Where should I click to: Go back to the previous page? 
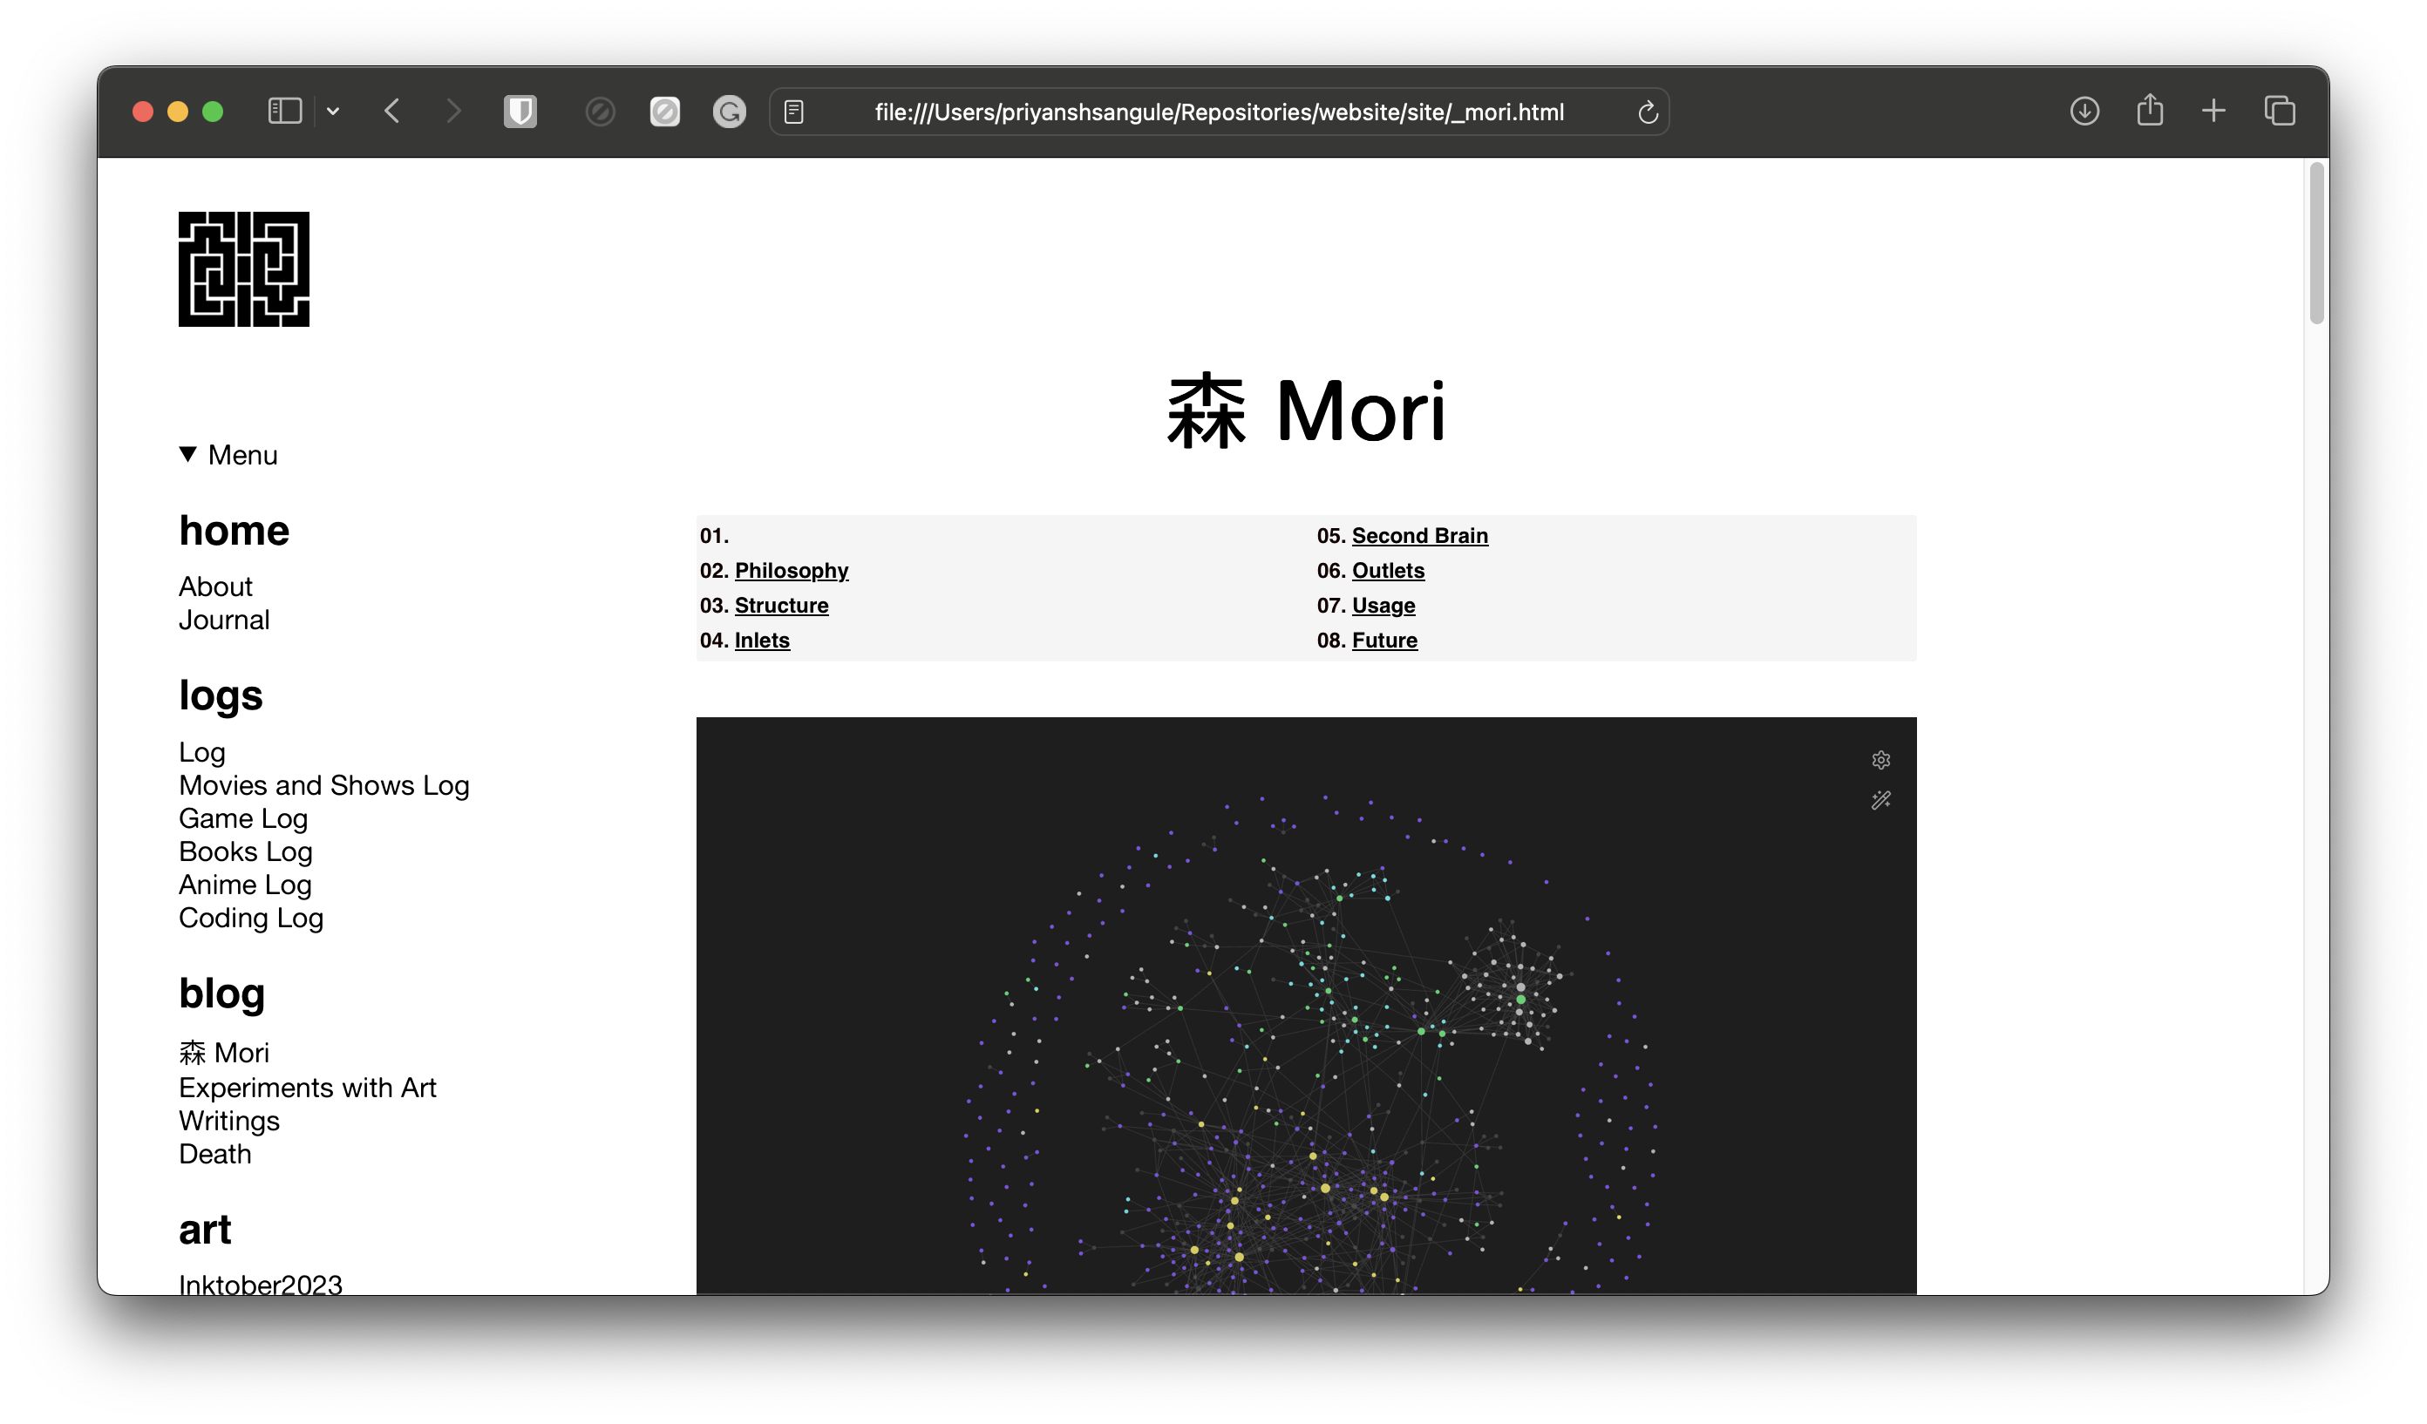pyautogui.click(x=392, y=112)
